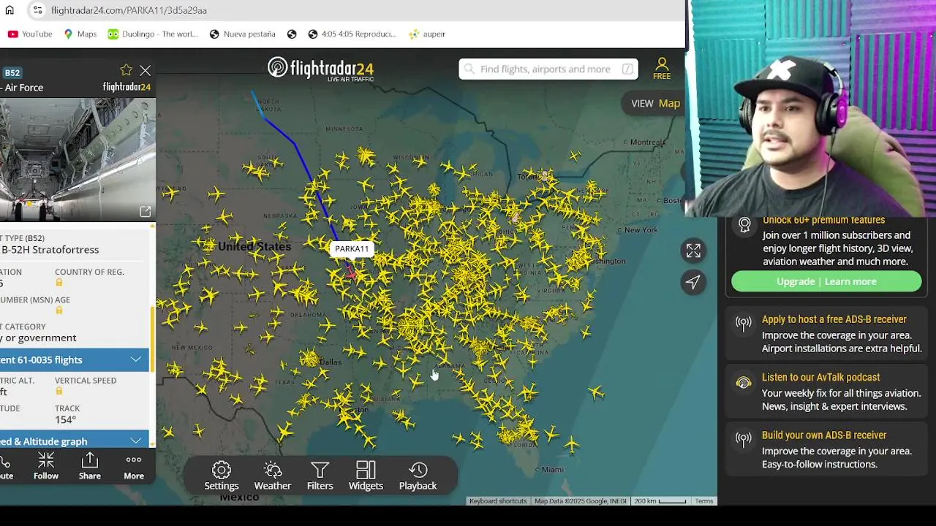Click locked Country of Reg. padlock
This screenshot has width=936, height=526.
click(59, 283)
